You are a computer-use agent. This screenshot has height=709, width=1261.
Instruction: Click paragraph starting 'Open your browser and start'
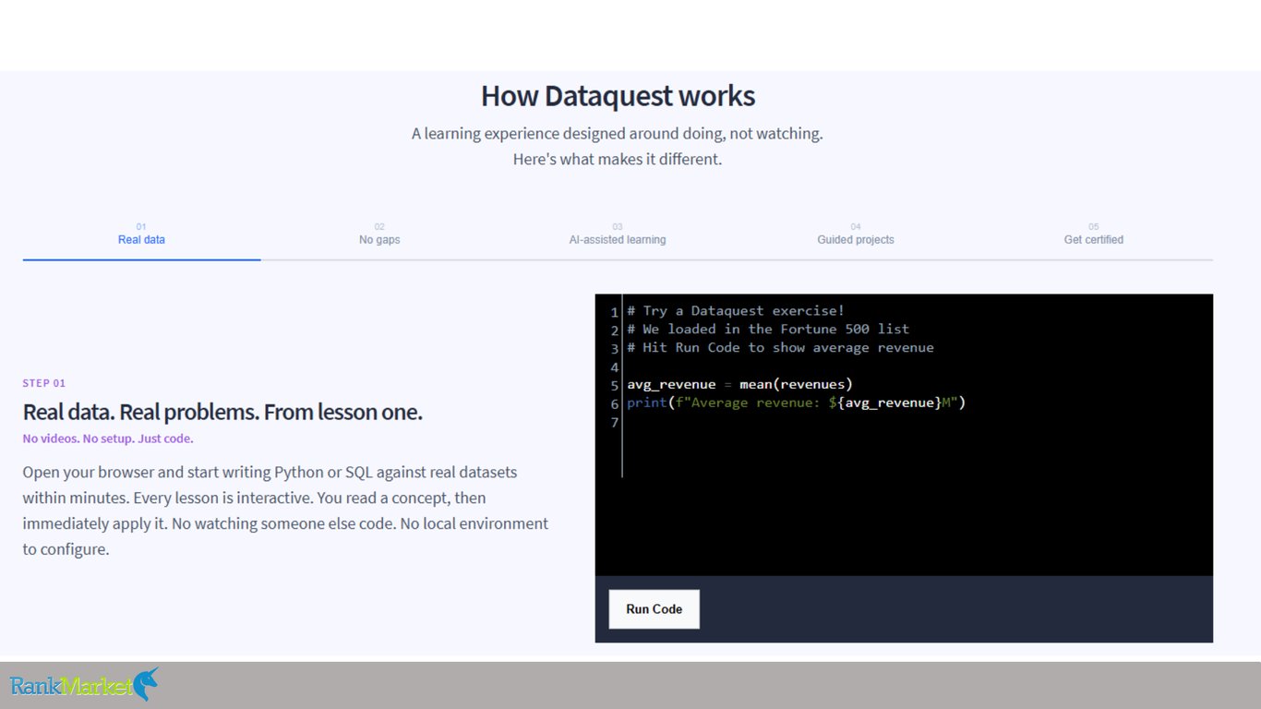[285, 511]
